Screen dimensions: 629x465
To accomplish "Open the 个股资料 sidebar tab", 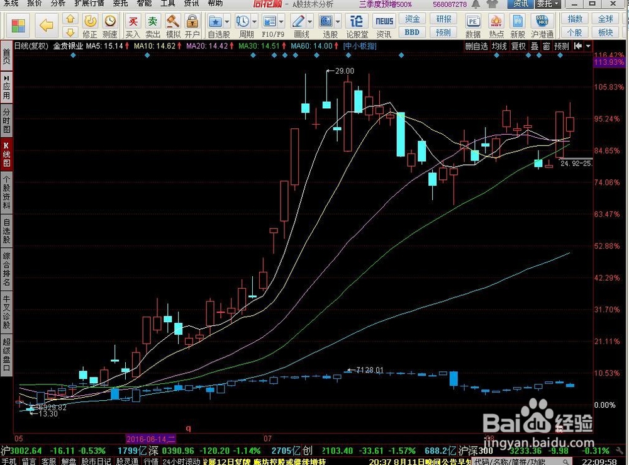I will coord(6,193).
